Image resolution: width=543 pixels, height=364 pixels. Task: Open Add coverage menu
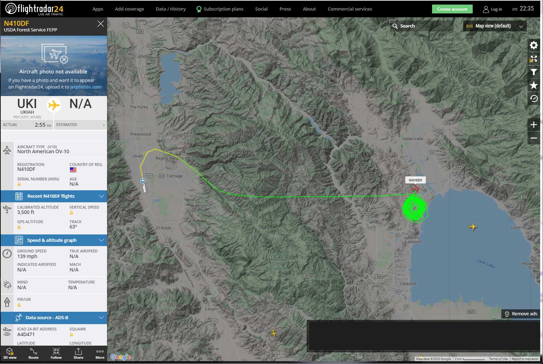click(129, 9)
